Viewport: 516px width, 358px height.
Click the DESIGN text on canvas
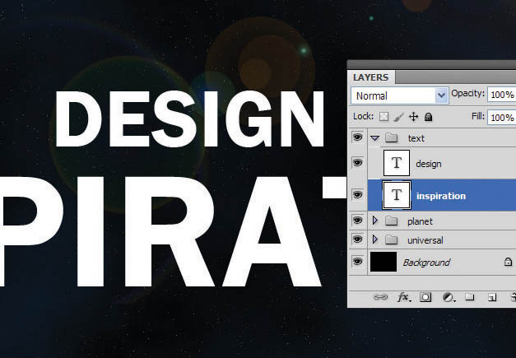click(190, 119)
